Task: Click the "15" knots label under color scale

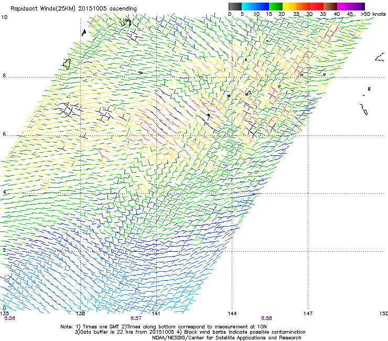Action: pyautogui.click(x=269, y=14)
